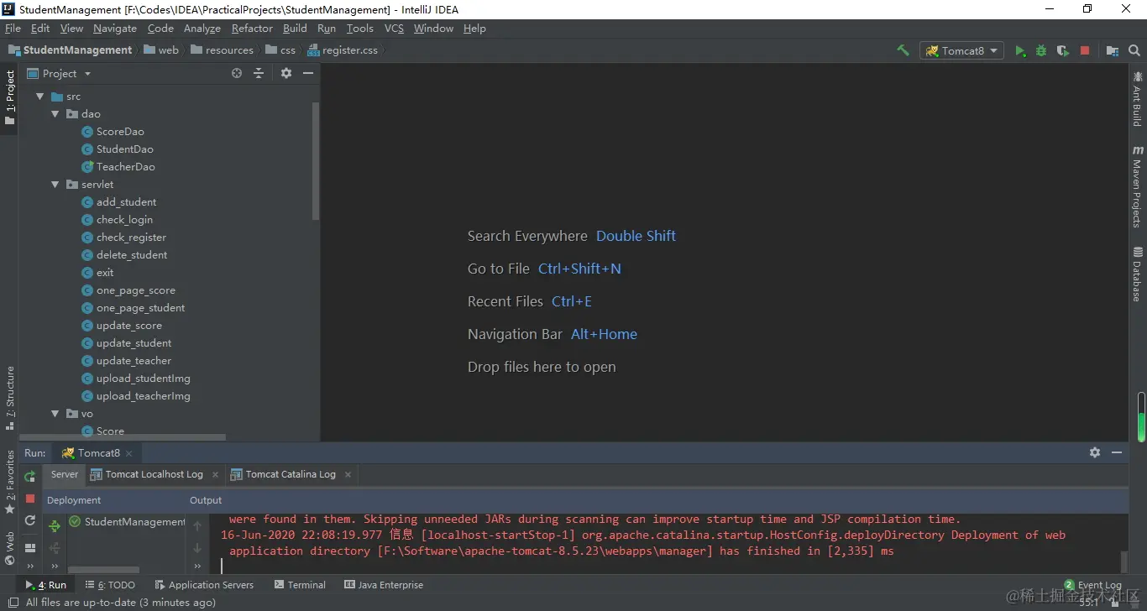Screen dimensions: 1147x611
Task: Expand more deployment actions below Undeploy
Action: click(x=55, y=567)
